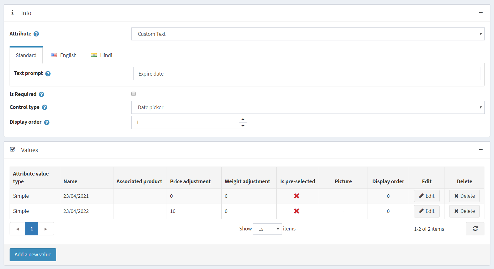
Task: Click the help icon next to Is Required
Action: pyautogui.click(x=41, y=94)
